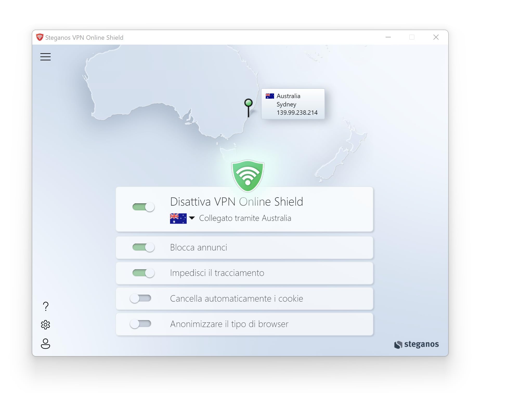
Task: Click 'Cancella automaticamente i cookie' label
Action: (237, 299)
